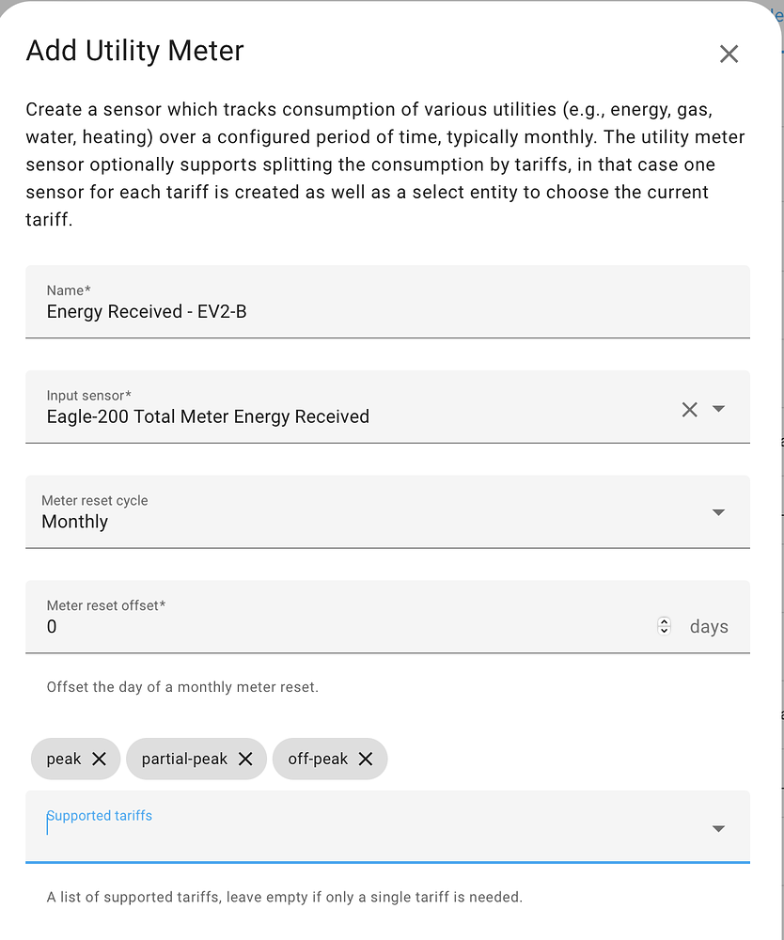Remove the peak tariff chip
Image resolution: width=784 pixels, height=940 pixels.
101,759
